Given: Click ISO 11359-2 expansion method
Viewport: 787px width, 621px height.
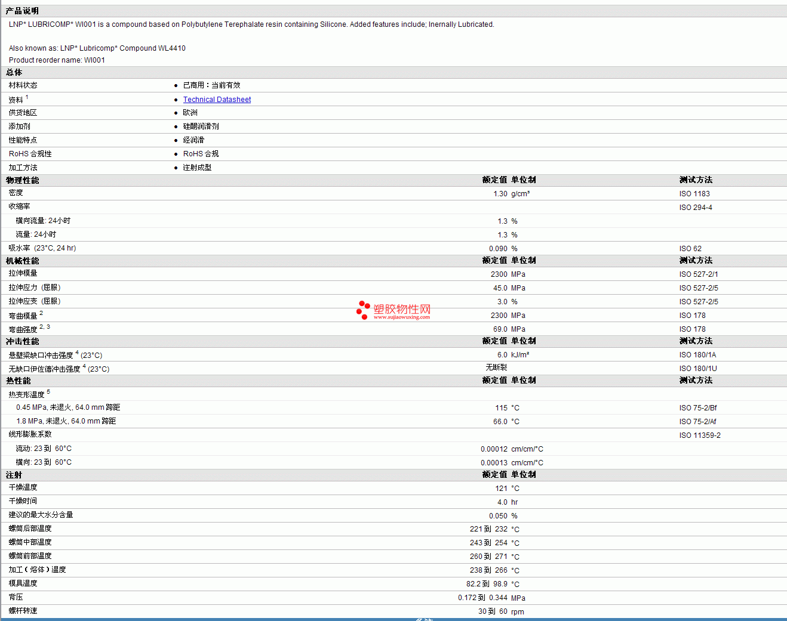Looking at the screenshot, I should click(700, 435).
